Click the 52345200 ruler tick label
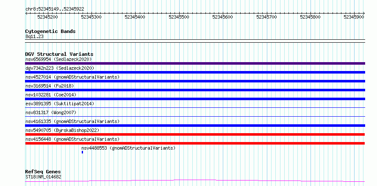 [x=47, y=17]
